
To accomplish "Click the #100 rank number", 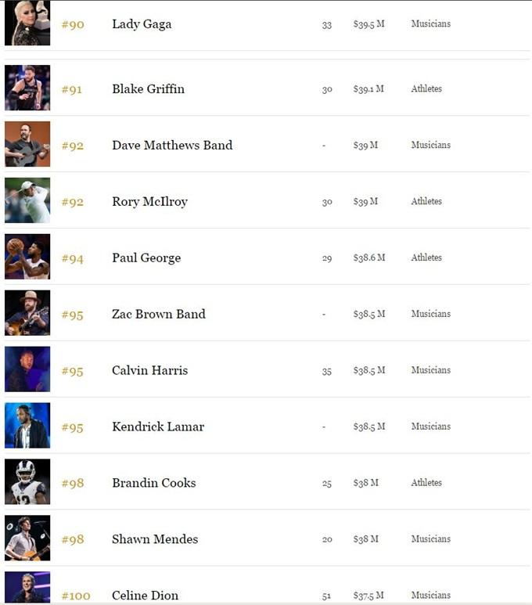I will 76,596.
